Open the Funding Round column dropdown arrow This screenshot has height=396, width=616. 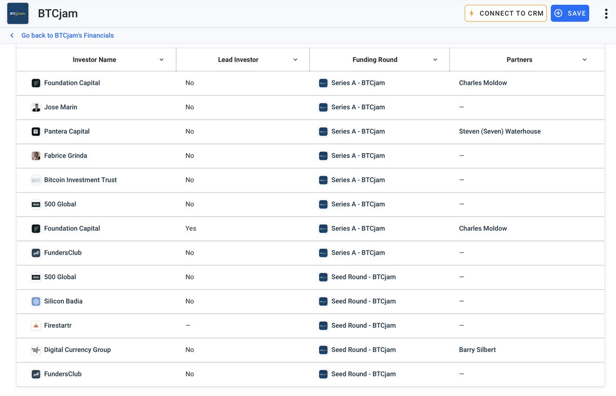pos(435,60)
